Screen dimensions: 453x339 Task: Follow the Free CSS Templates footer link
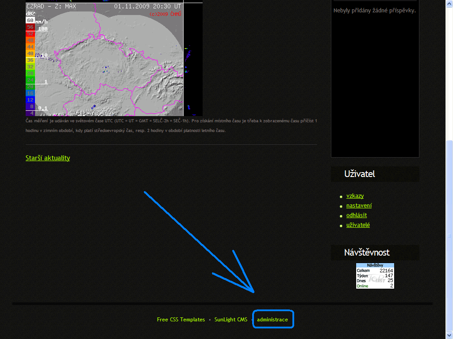(x=181, y=320)
